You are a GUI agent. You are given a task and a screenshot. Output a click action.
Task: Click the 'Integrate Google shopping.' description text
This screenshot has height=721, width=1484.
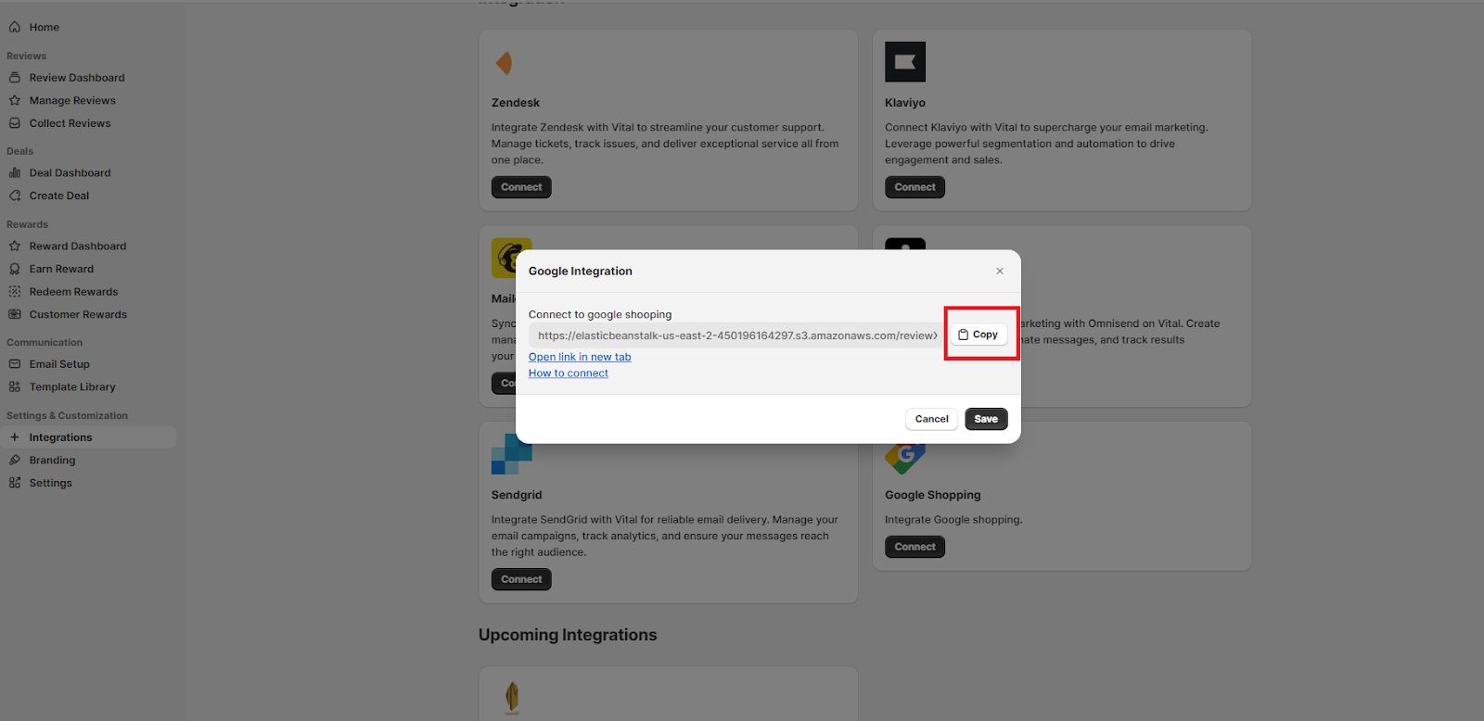point(953,520)
